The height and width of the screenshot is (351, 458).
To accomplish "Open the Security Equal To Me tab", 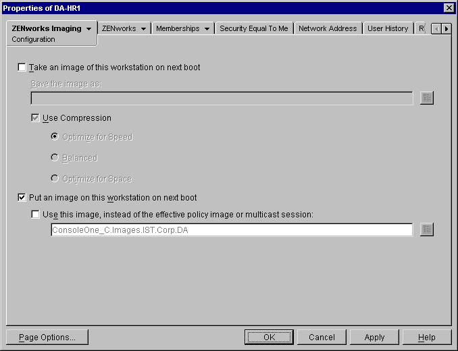I will (x=254, y=28).
